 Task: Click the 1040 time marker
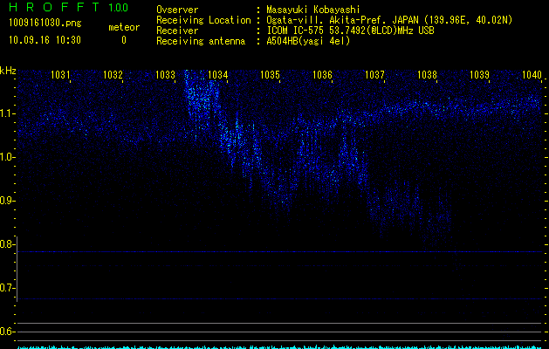point(532,74)
